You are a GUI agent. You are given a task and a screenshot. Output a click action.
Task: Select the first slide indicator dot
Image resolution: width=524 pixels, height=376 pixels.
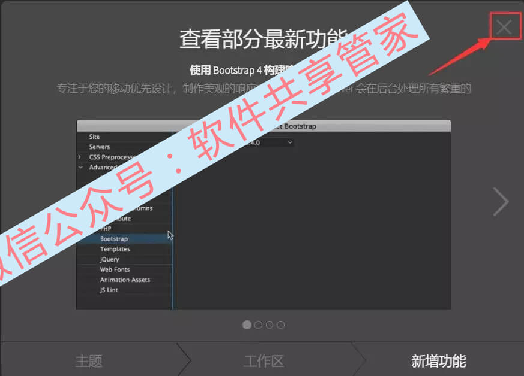coord(247,325)
